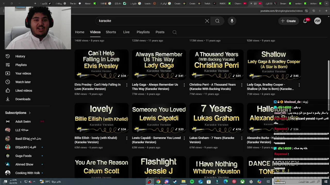Click the youtube.com address bar
This screenshot has height=185, width=330.
pos(282,11)
